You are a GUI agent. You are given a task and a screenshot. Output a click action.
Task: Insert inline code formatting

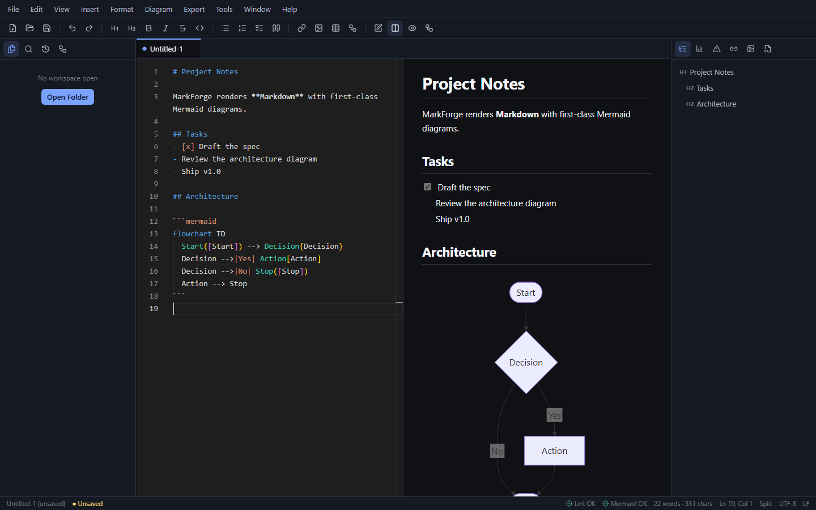point(199,28)
